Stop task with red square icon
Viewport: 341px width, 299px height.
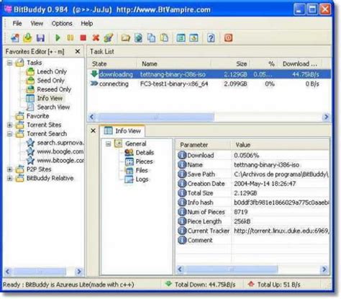tap(83, 37)
